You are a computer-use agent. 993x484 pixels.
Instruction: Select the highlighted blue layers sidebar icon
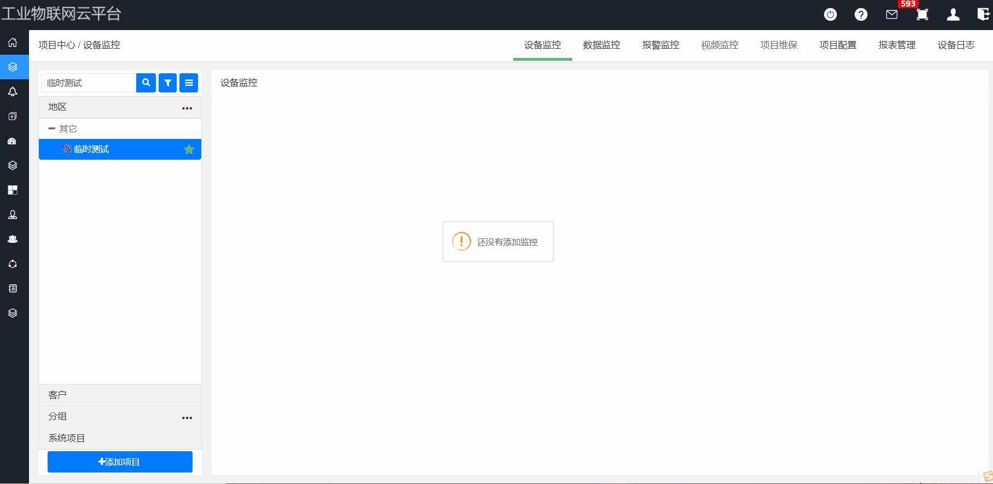[13, 67]
